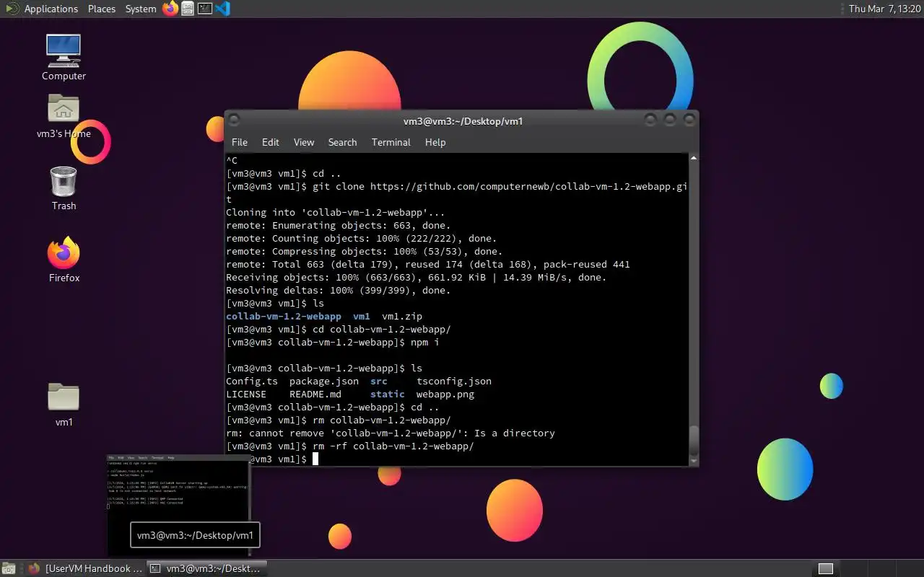This screenshot has height=577, width=924.
Task: Open the terminal Help menu
Action: click(x=435, y=142)
